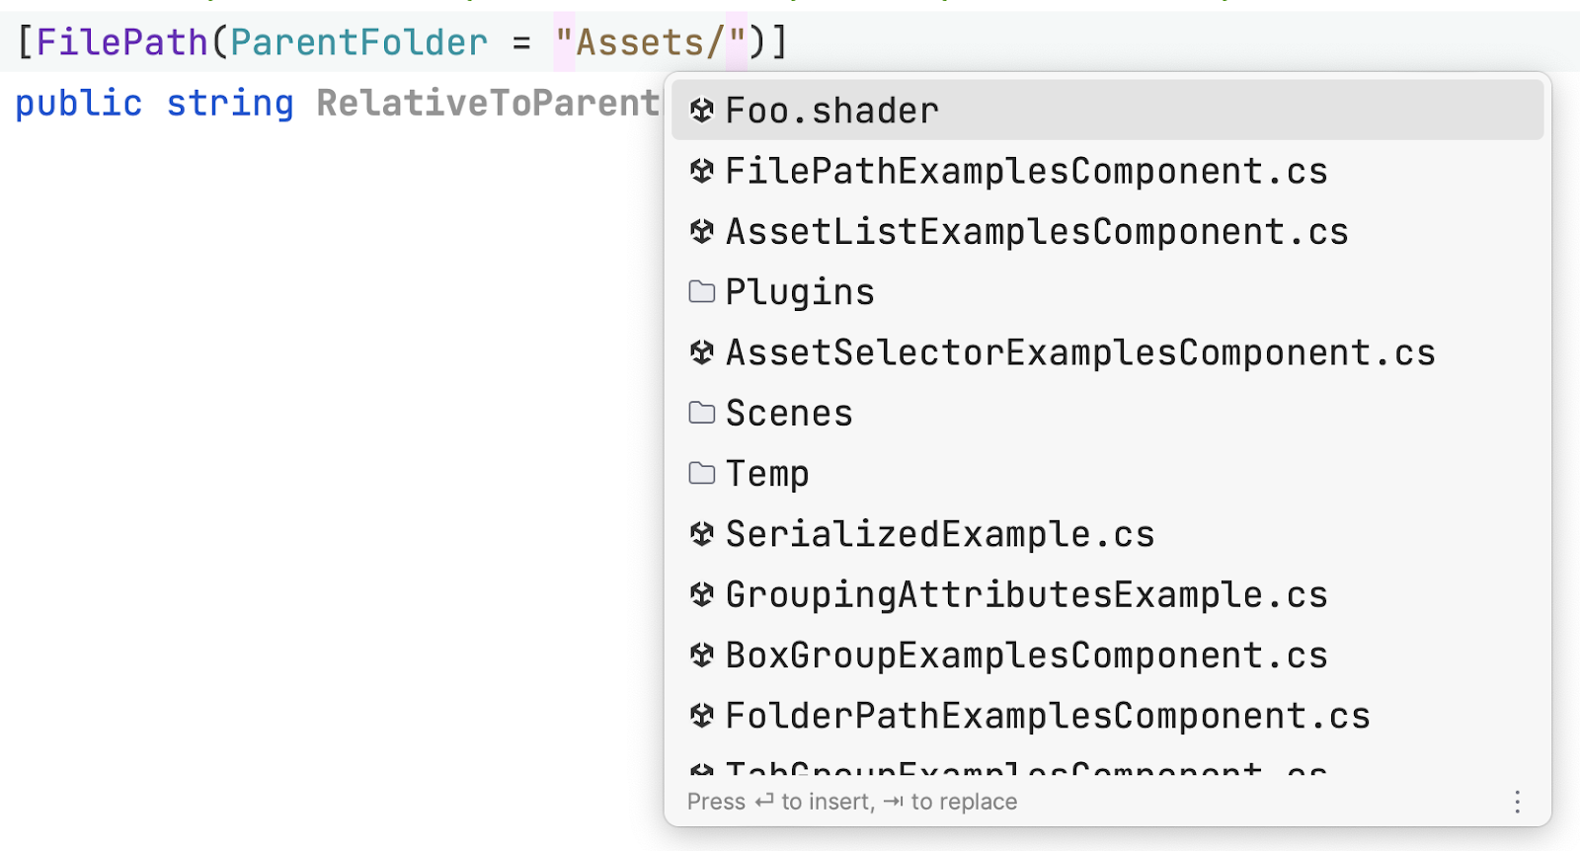Select the Foo.shader completion entry
This screenshot has height=851, width=1580.
[831, 111]
